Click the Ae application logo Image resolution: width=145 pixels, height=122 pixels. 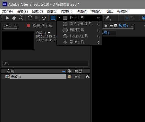(x=5, y=4)
